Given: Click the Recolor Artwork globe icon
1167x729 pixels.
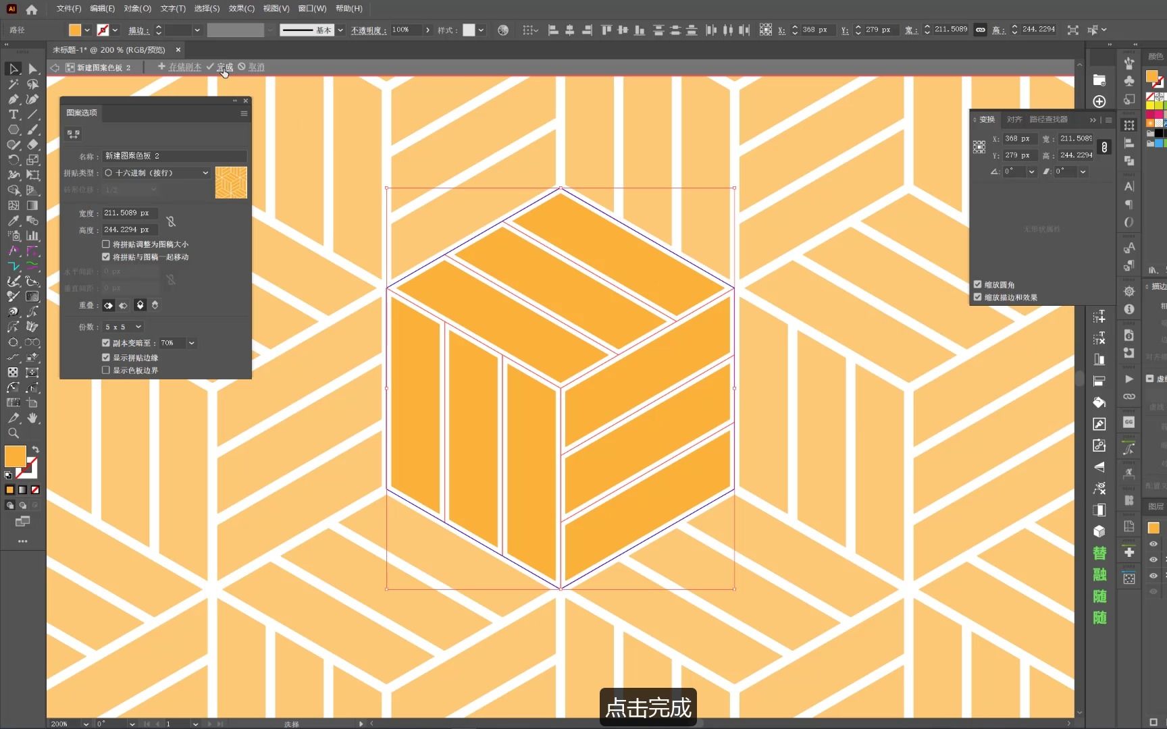Looking at the screenshot, I should pos(503,30).
